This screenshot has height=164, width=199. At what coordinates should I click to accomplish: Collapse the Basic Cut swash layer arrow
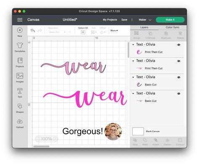click(x=133, y=94)
